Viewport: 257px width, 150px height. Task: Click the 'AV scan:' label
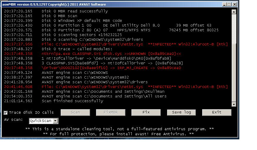click(x=14, y=120)
